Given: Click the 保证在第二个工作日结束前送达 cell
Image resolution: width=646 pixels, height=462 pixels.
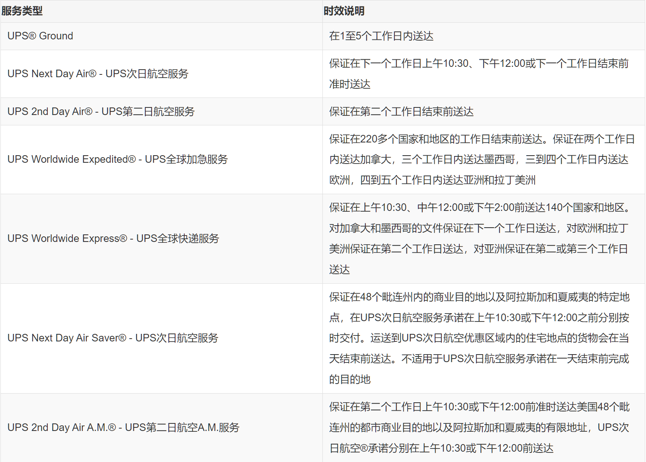Looking at the screenshot, I should pyautogui.click(x=484, y=111).
